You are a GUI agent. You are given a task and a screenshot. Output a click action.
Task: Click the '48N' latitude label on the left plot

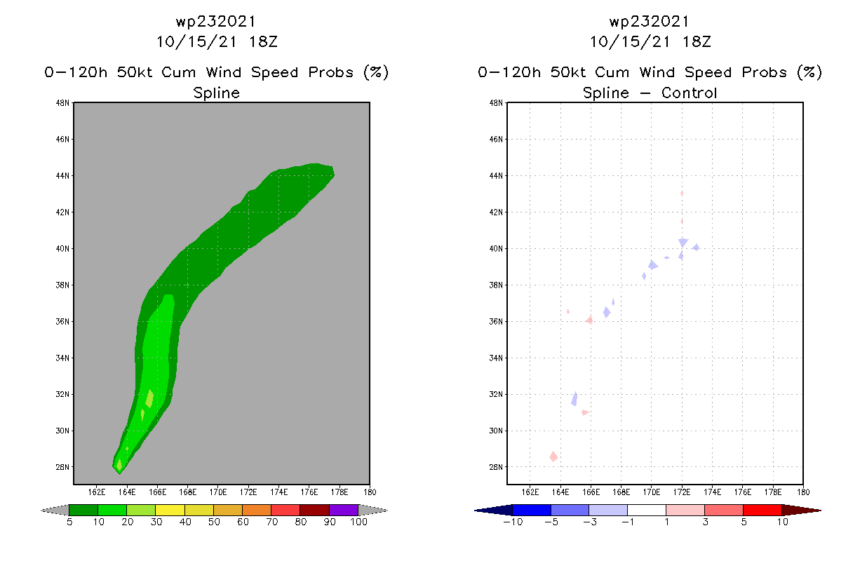63,103
